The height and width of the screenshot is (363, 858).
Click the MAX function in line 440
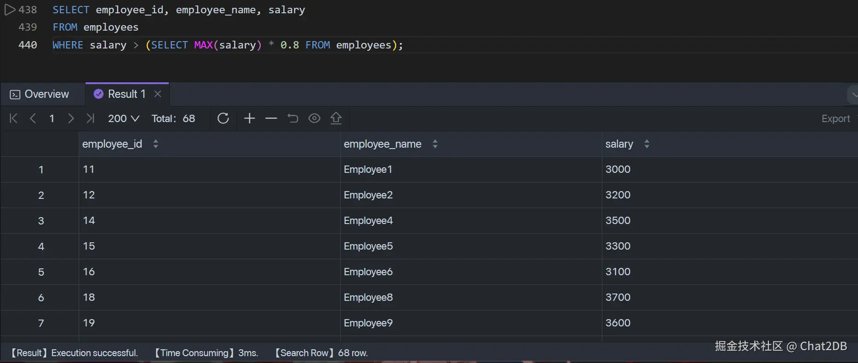204,45
